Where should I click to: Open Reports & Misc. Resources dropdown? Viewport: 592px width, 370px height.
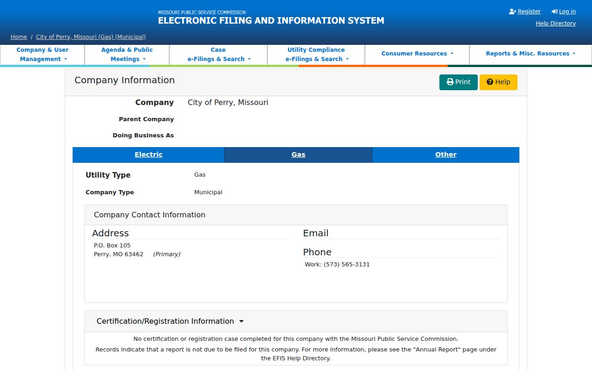click(530, 54)
